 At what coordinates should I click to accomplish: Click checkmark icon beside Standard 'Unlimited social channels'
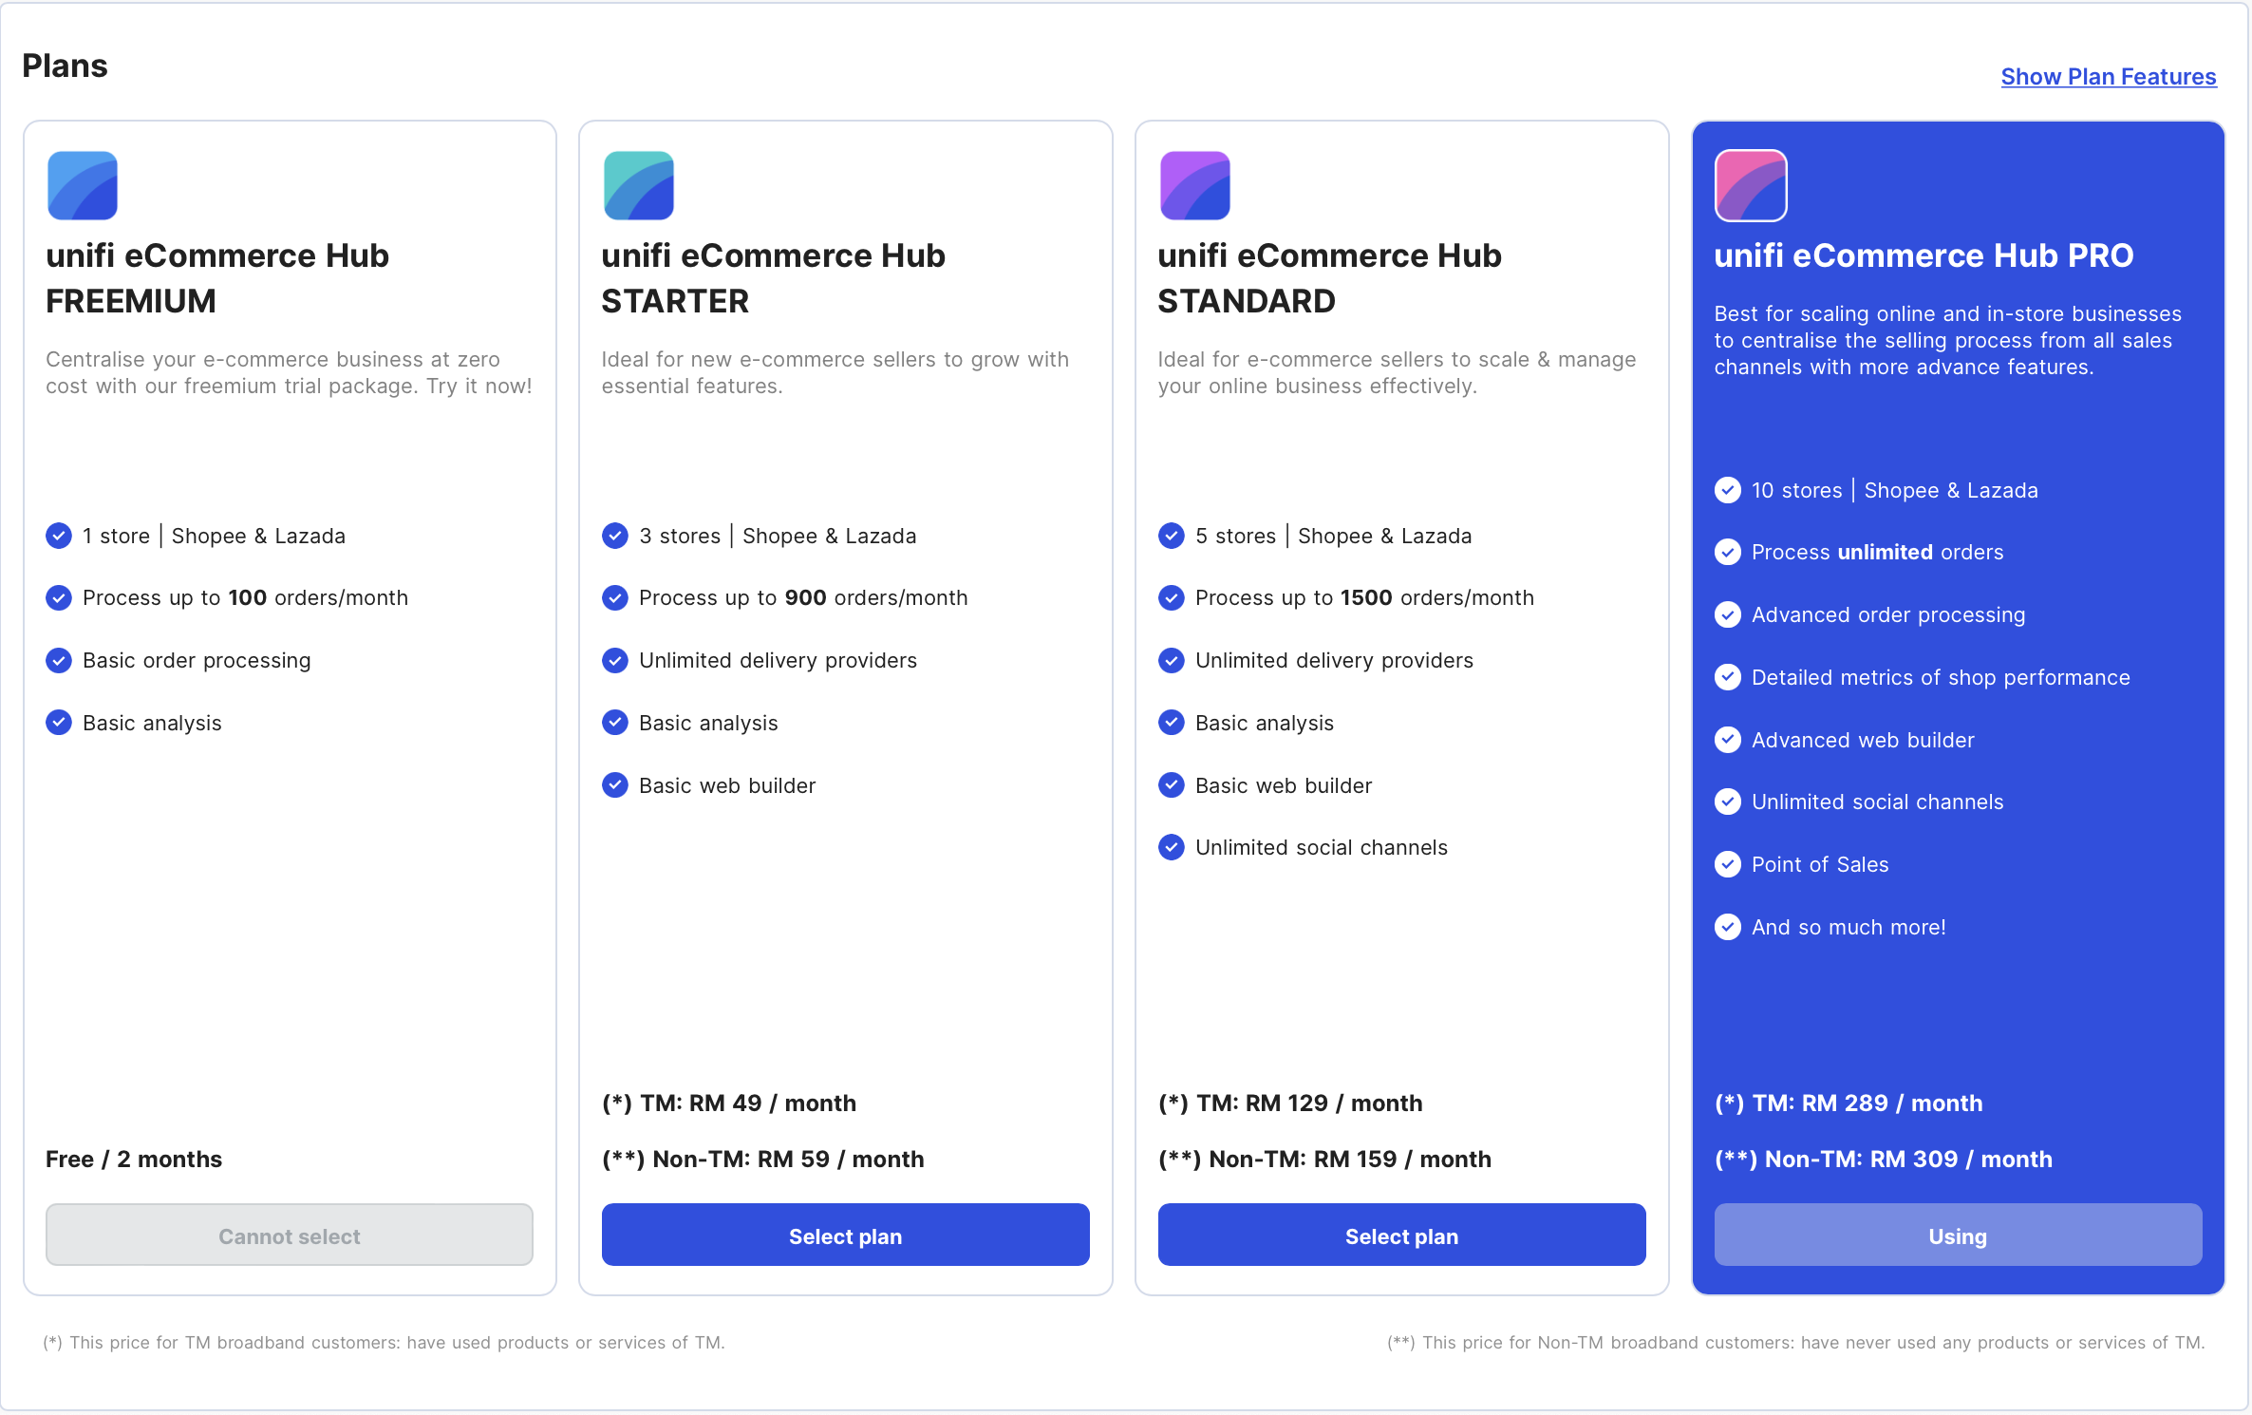pyautogui.click(x=1172, y=847)
